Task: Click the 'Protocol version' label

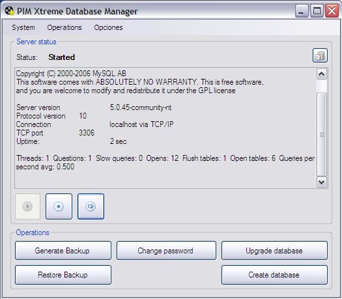Action: 41,116
